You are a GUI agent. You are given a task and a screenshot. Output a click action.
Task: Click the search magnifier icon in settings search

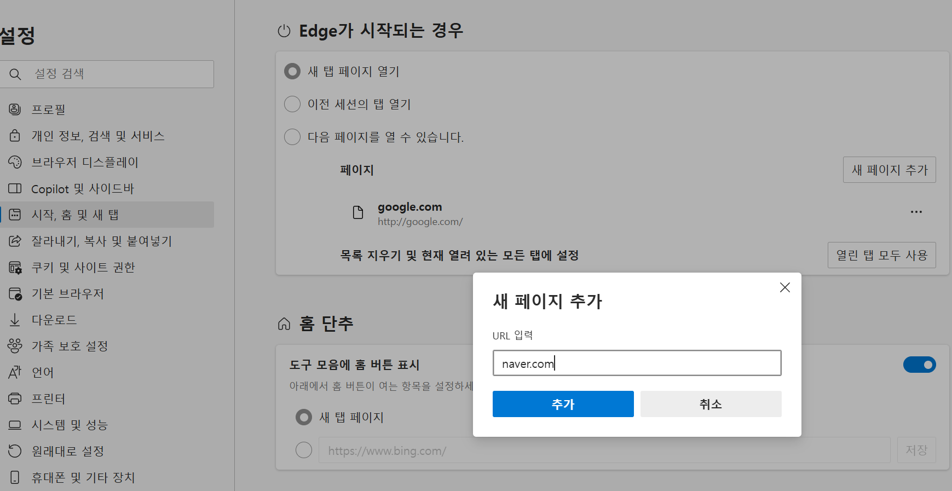tap(15, 74)
